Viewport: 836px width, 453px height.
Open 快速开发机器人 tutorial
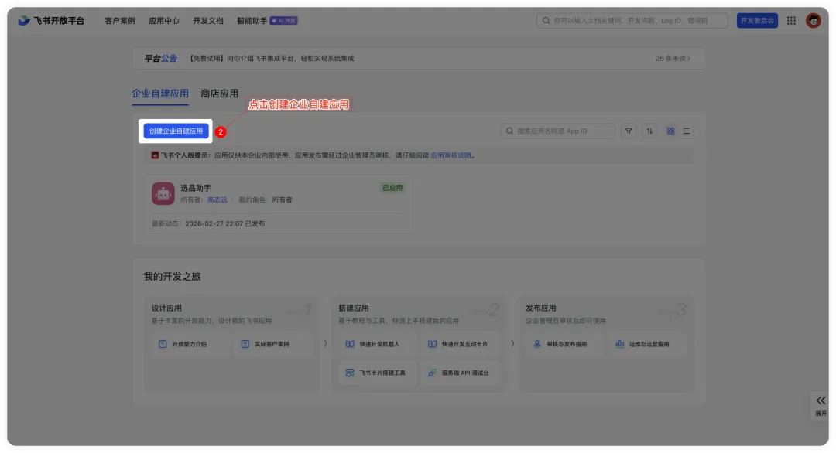379,345
